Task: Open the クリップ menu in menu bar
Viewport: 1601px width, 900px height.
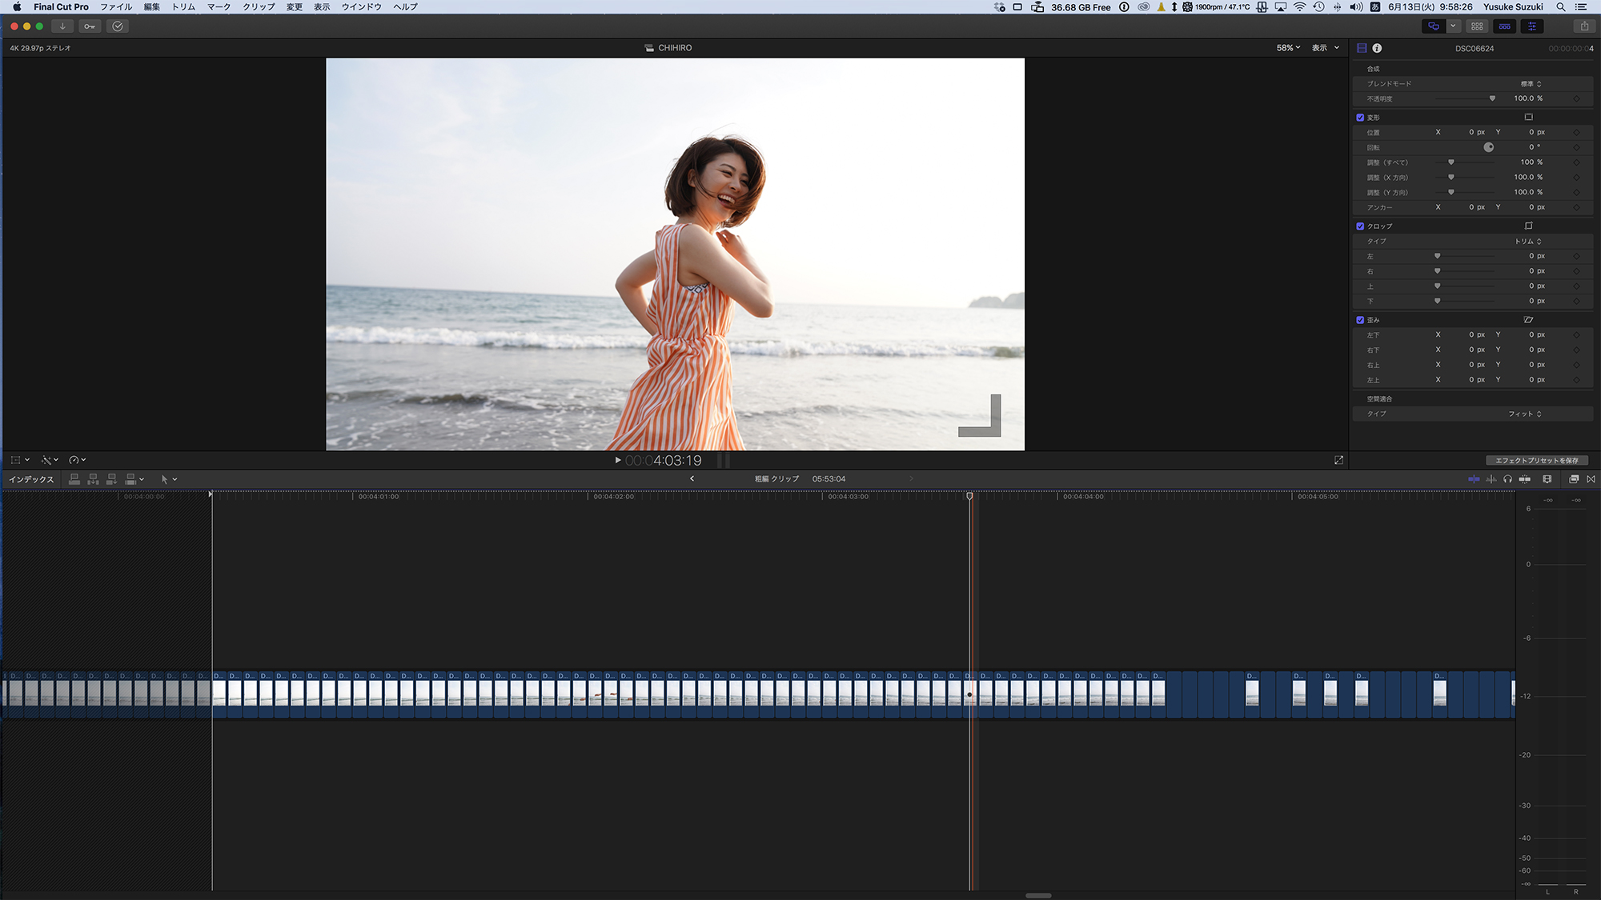Action: click(257, 6)
